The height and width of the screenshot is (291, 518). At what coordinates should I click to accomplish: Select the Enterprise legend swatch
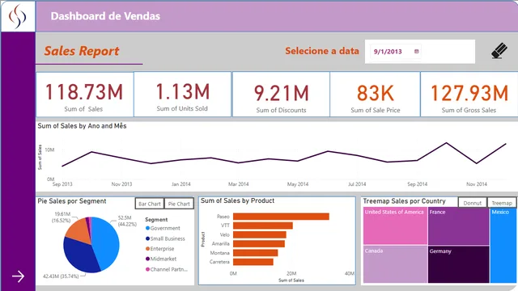[147, 248]
